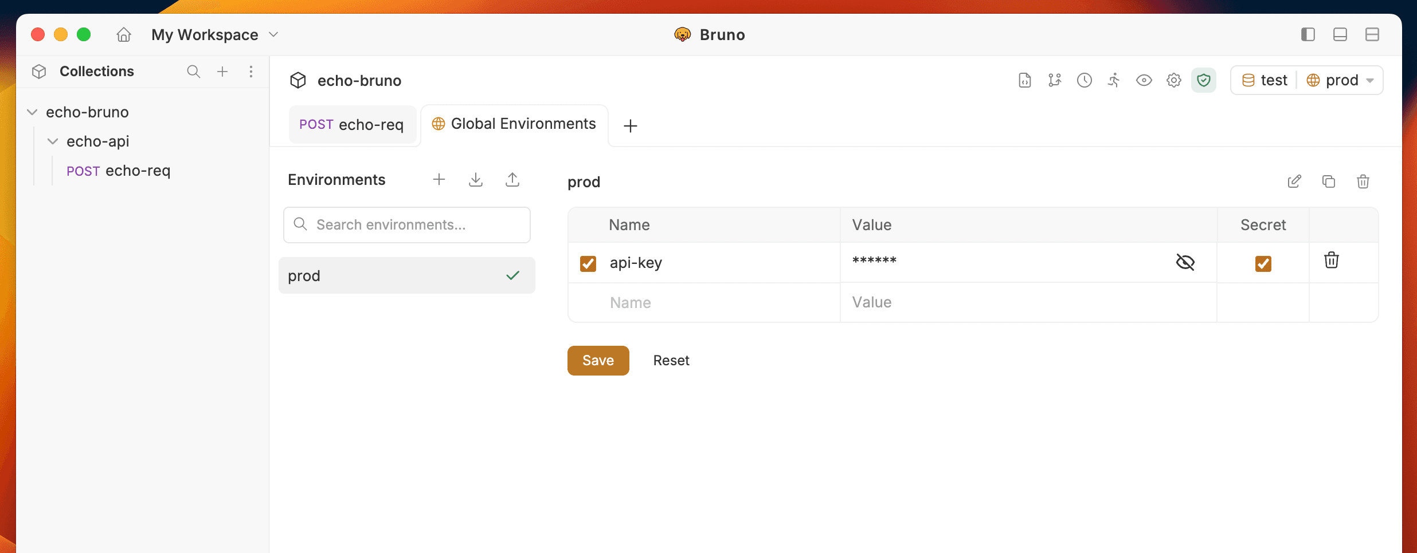Click the code file icon near the collection name
The height and width of the screenshot is (553, 1417).
click(x=1024, y=80)
